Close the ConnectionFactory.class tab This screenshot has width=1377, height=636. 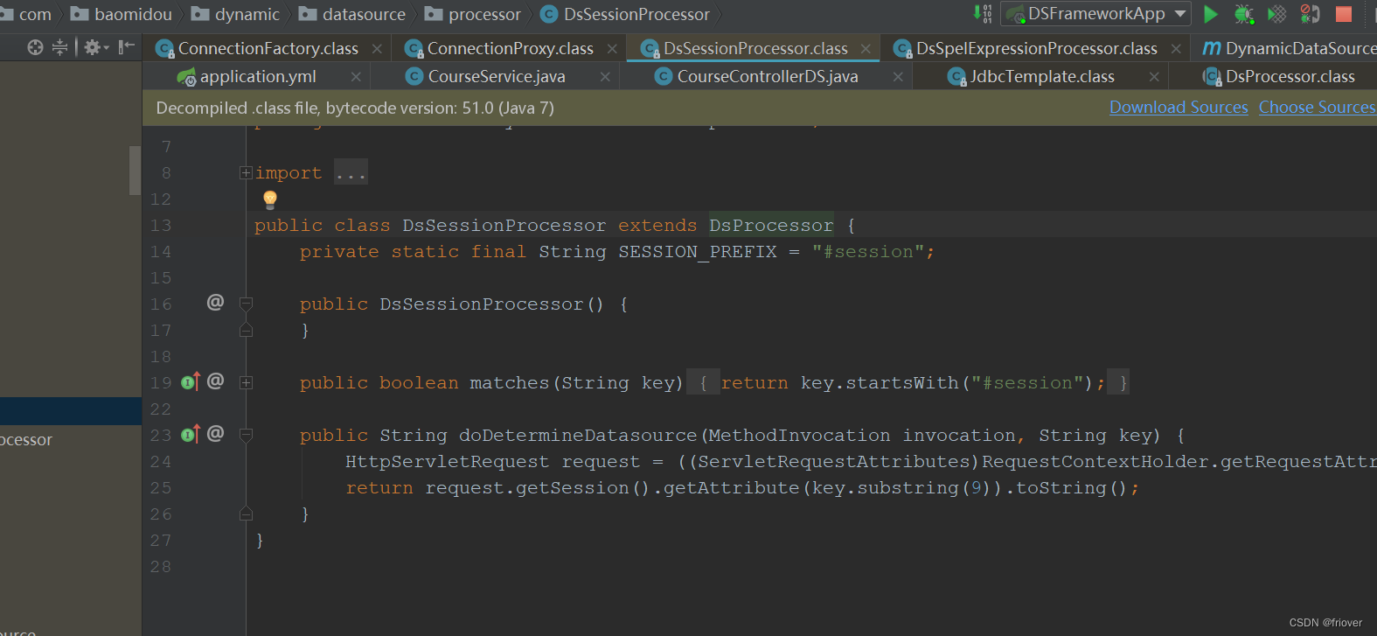click(x=377, y=49)
